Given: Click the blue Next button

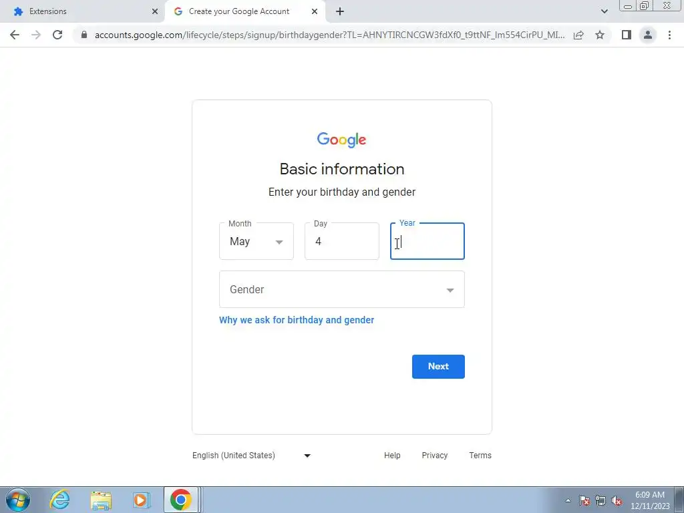Looking at the screenshot, I should pyautogui.click(x=438, y=367).
